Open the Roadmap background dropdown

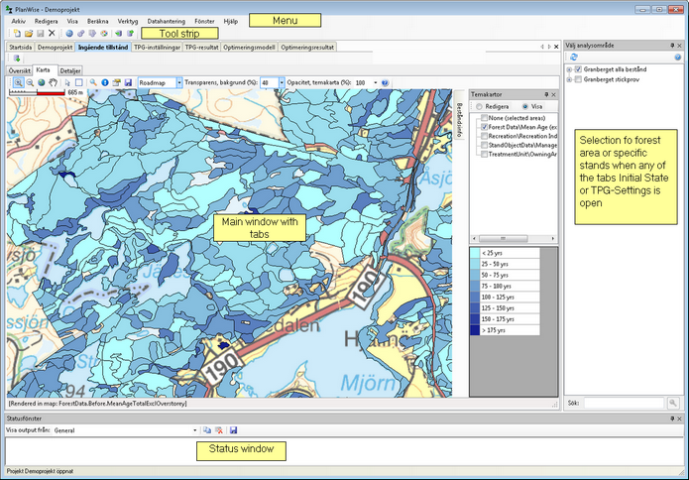pos(179,82)
